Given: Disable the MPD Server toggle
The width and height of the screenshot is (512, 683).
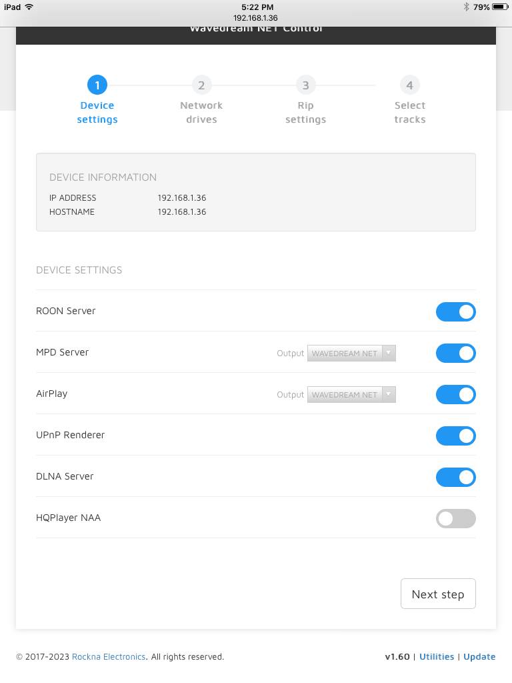Looking at the screenshot, I should tap(455, 354).
